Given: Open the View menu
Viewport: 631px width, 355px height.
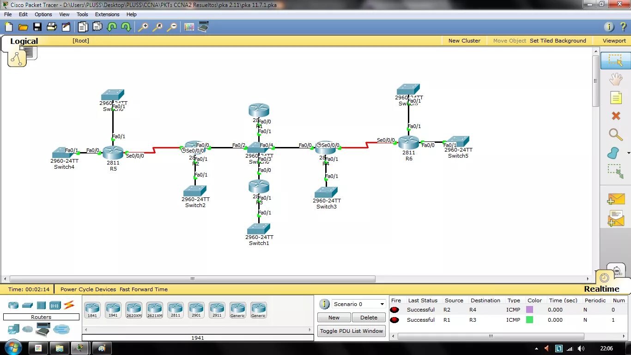Looking at the screenshot, I should tap(64, 14).
